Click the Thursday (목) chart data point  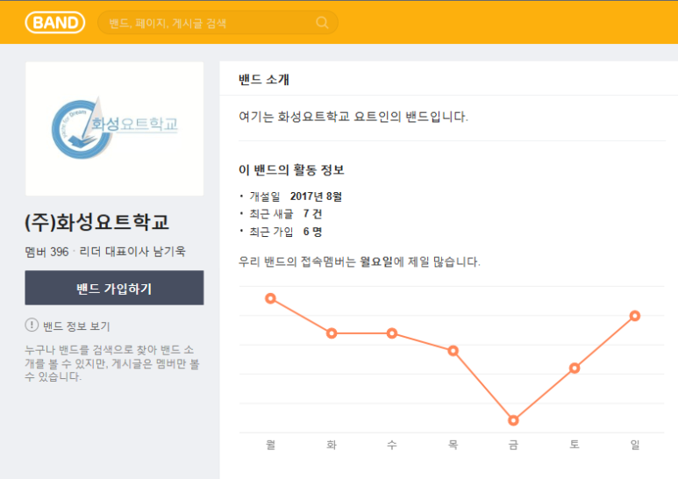[453, 351]
